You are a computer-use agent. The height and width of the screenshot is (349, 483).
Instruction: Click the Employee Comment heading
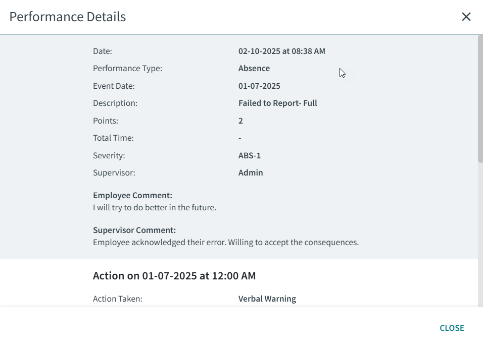pos(132,195)
